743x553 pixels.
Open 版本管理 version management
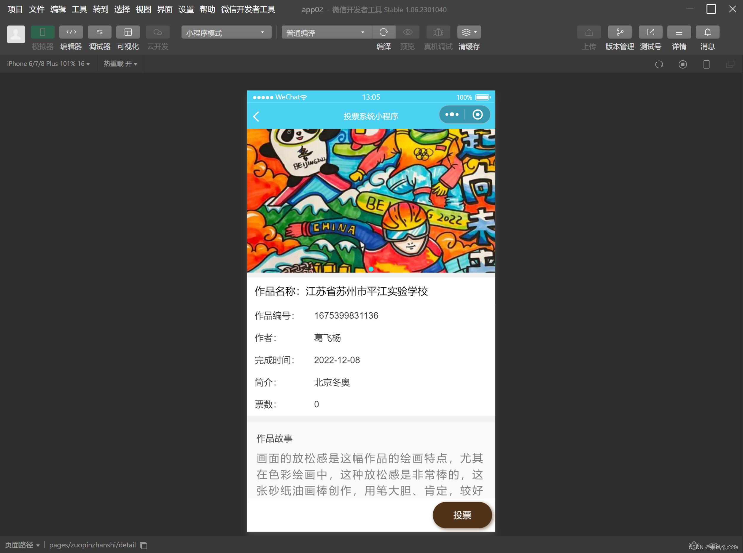[x=620, y=32]
